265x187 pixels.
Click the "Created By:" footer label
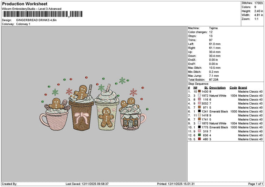pos(9,184)
